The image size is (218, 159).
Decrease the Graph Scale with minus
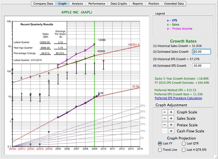(165, 112)
